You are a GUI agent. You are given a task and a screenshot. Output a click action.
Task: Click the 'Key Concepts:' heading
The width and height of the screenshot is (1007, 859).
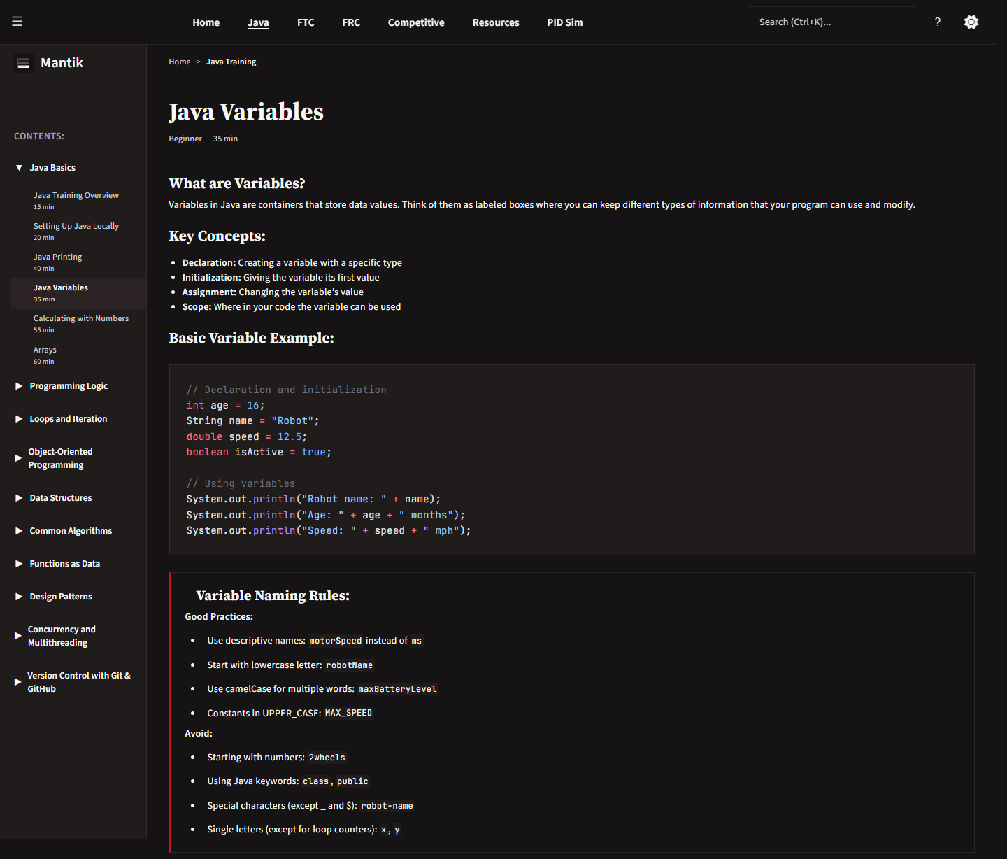tap(217, 236)
